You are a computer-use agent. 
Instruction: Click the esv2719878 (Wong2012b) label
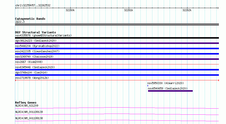point(32,78)
